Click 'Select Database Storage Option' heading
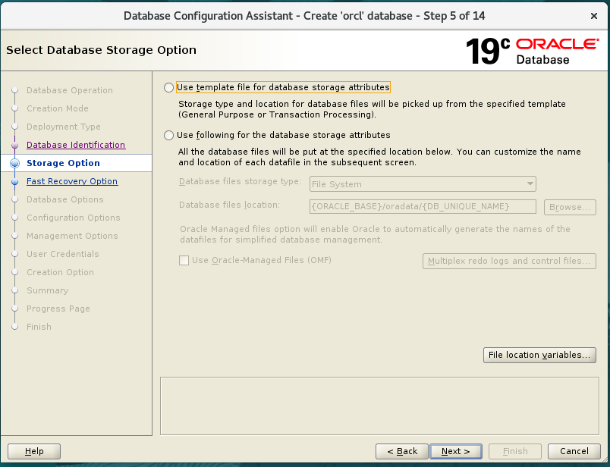Image resolution: width=610 pixels, height=467 pixels. point(101,50)
